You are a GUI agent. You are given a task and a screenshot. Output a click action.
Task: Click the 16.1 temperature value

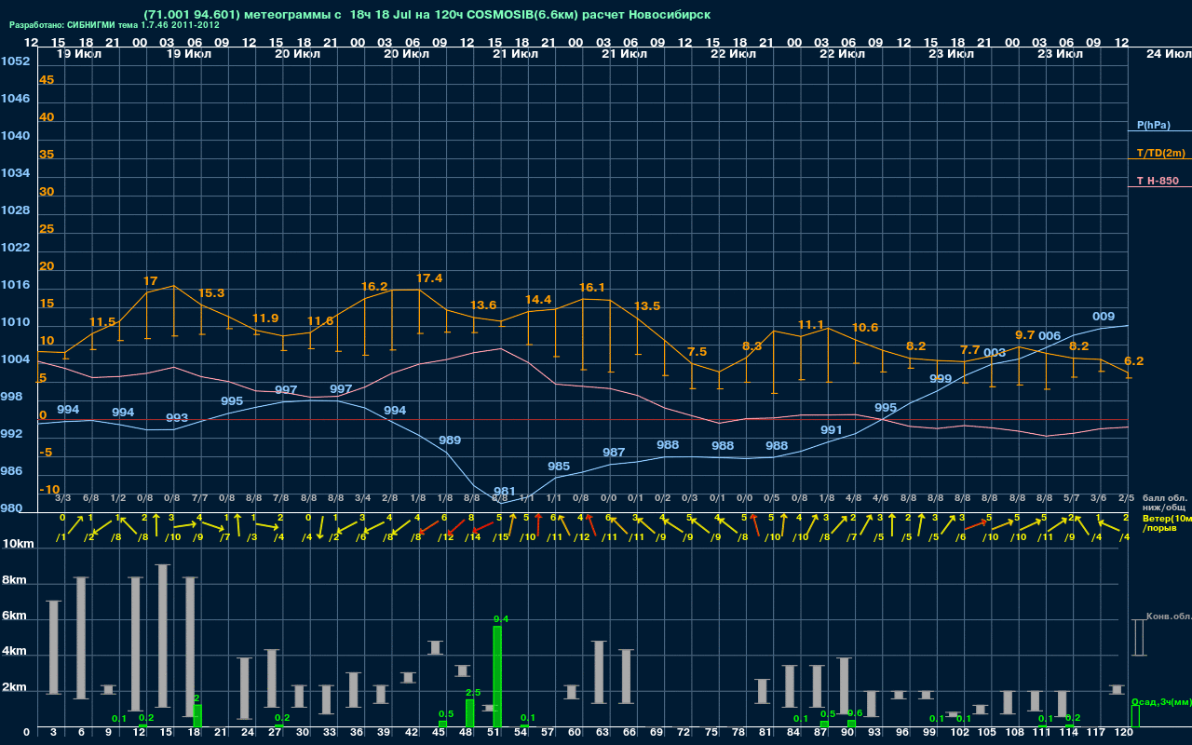coord(592,288)
